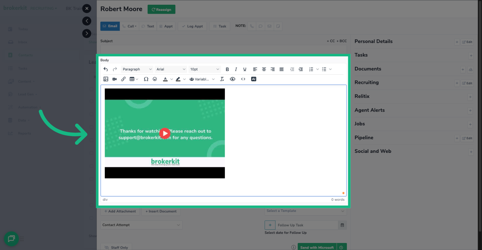Screen dimensions: 482x250
Task: Switch to the Text tab
Action: pyautogui.click(x=148, y=26)
